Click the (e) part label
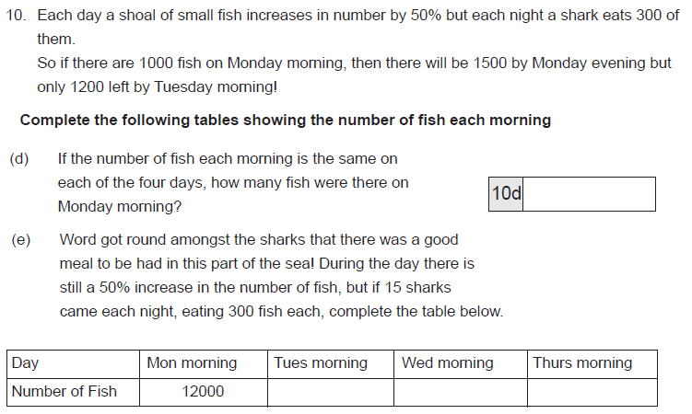This screenshot has height=414, width=692. [x=21, y=240]
